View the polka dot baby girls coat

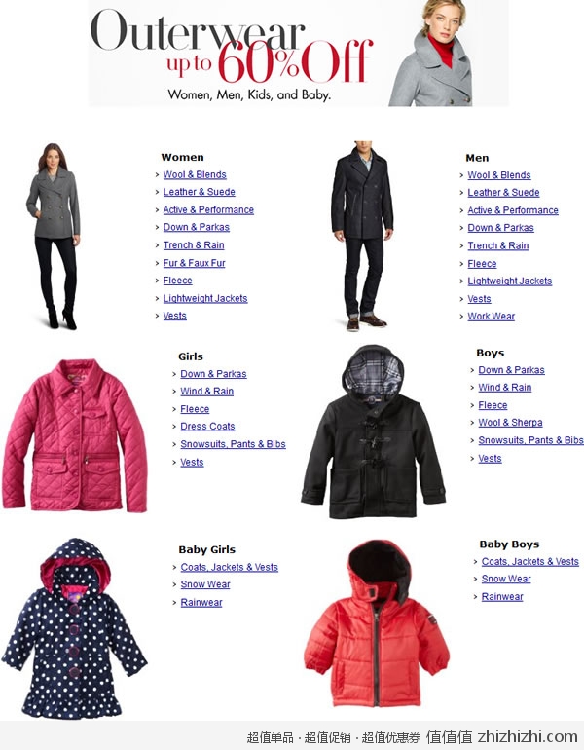tap(75, 628)
